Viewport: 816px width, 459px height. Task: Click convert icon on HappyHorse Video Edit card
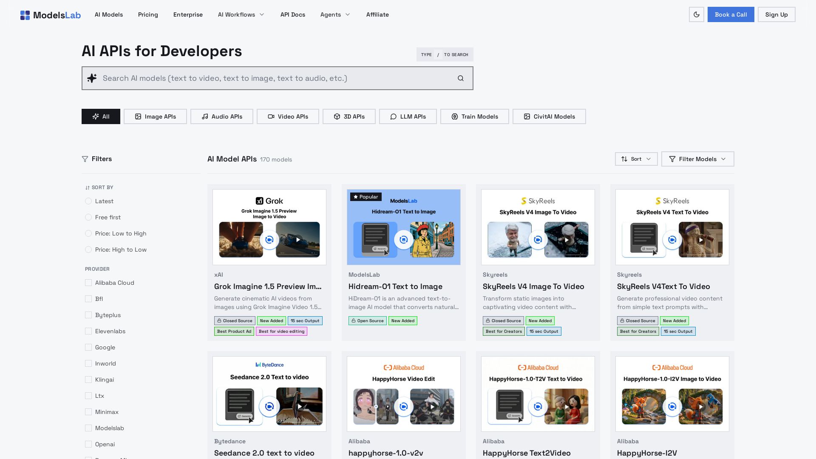(404, 407)
